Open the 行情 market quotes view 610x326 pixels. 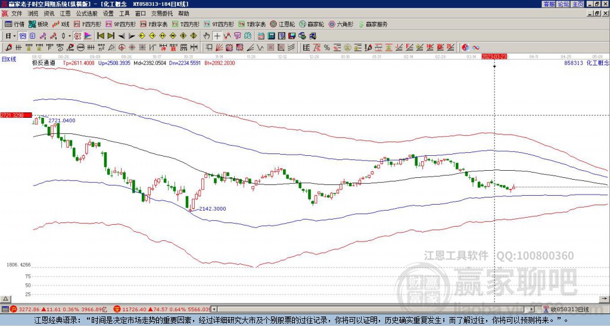(14, 24)
